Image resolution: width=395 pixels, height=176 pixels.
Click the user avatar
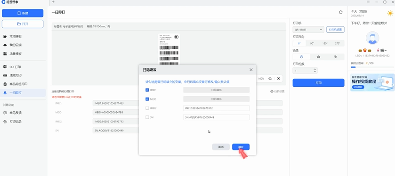pos(372,38)
